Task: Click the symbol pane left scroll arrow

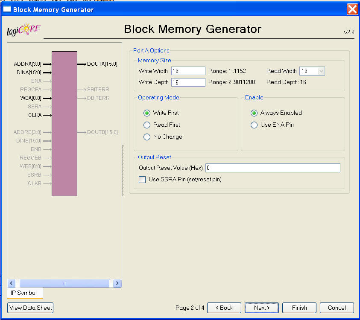Action: [x=11, y=283]
